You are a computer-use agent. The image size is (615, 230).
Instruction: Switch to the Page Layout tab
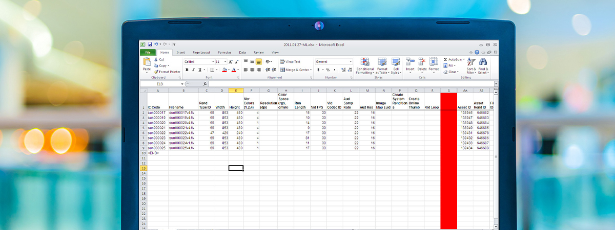(x=201, y=52)
